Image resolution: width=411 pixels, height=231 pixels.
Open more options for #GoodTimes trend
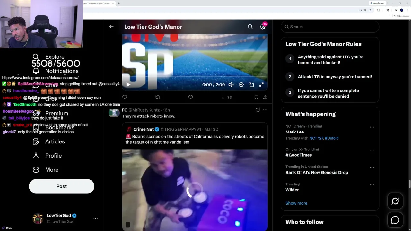[x=372, y=150]
